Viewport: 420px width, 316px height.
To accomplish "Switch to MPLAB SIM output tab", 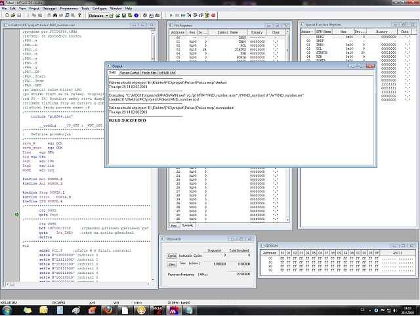I will pyautogui.click(x=167, y=73).
